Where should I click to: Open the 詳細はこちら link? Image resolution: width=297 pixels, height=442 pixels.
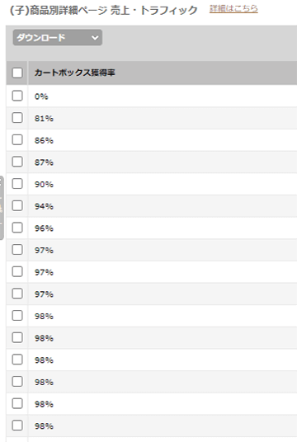(x=233, y=9)
